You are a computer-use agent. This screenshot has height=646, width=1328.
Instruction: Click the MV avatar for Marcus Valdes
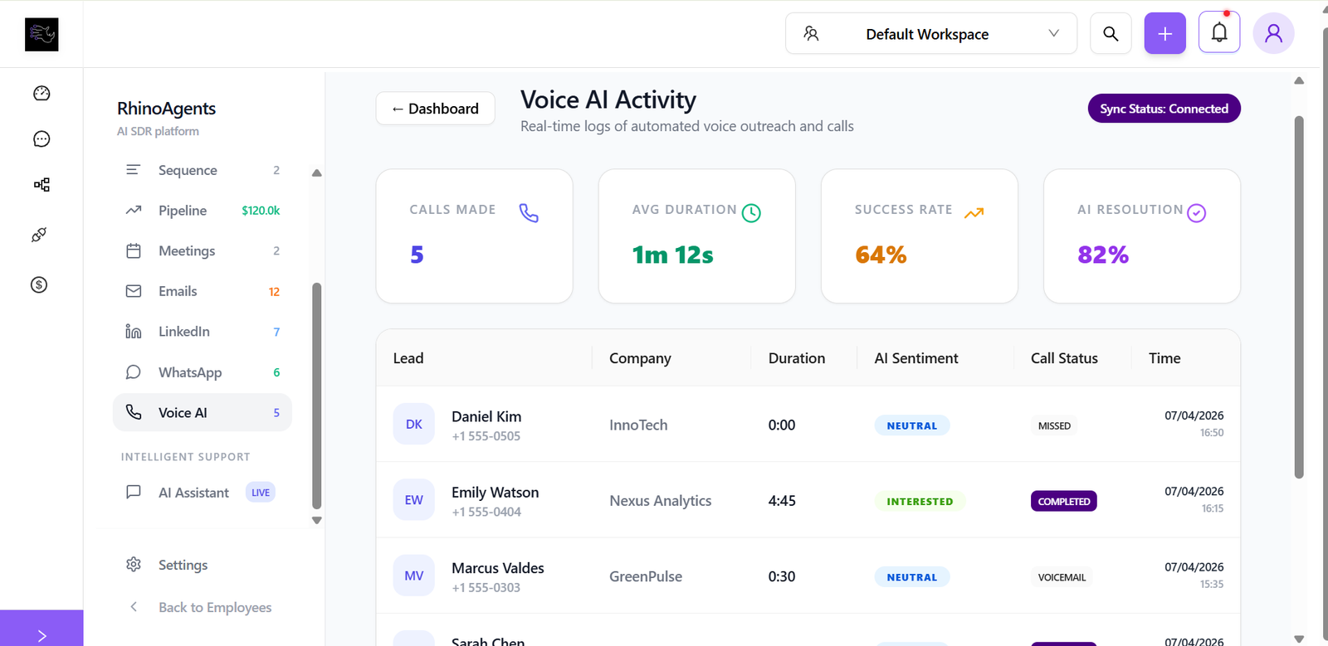coord(414,576)
